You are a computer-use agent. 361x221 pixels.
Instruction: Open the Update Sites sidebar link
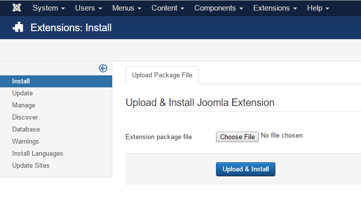click(31, 165)
